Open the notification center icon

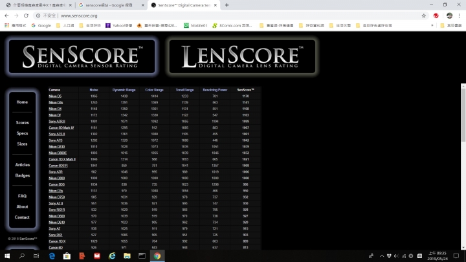456,256
